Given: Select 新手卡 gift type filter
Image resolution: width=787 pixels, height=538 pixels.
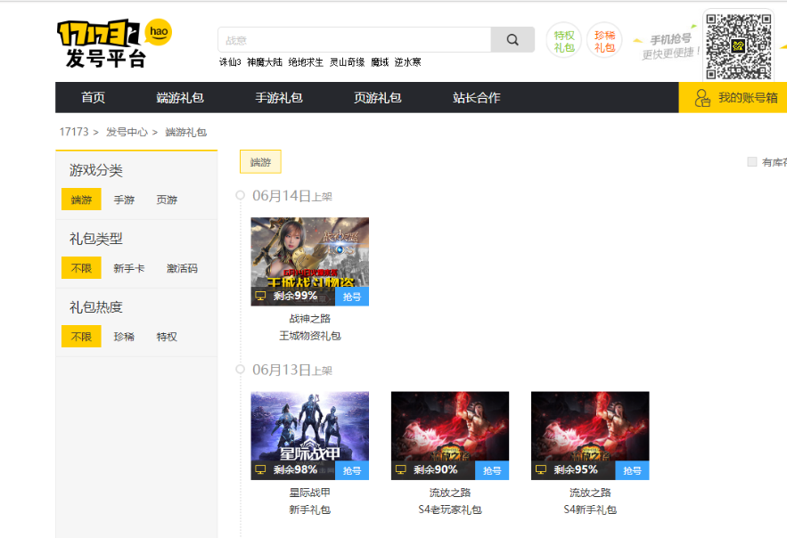Looking at the screenshot, I should [x=129, y=268].
